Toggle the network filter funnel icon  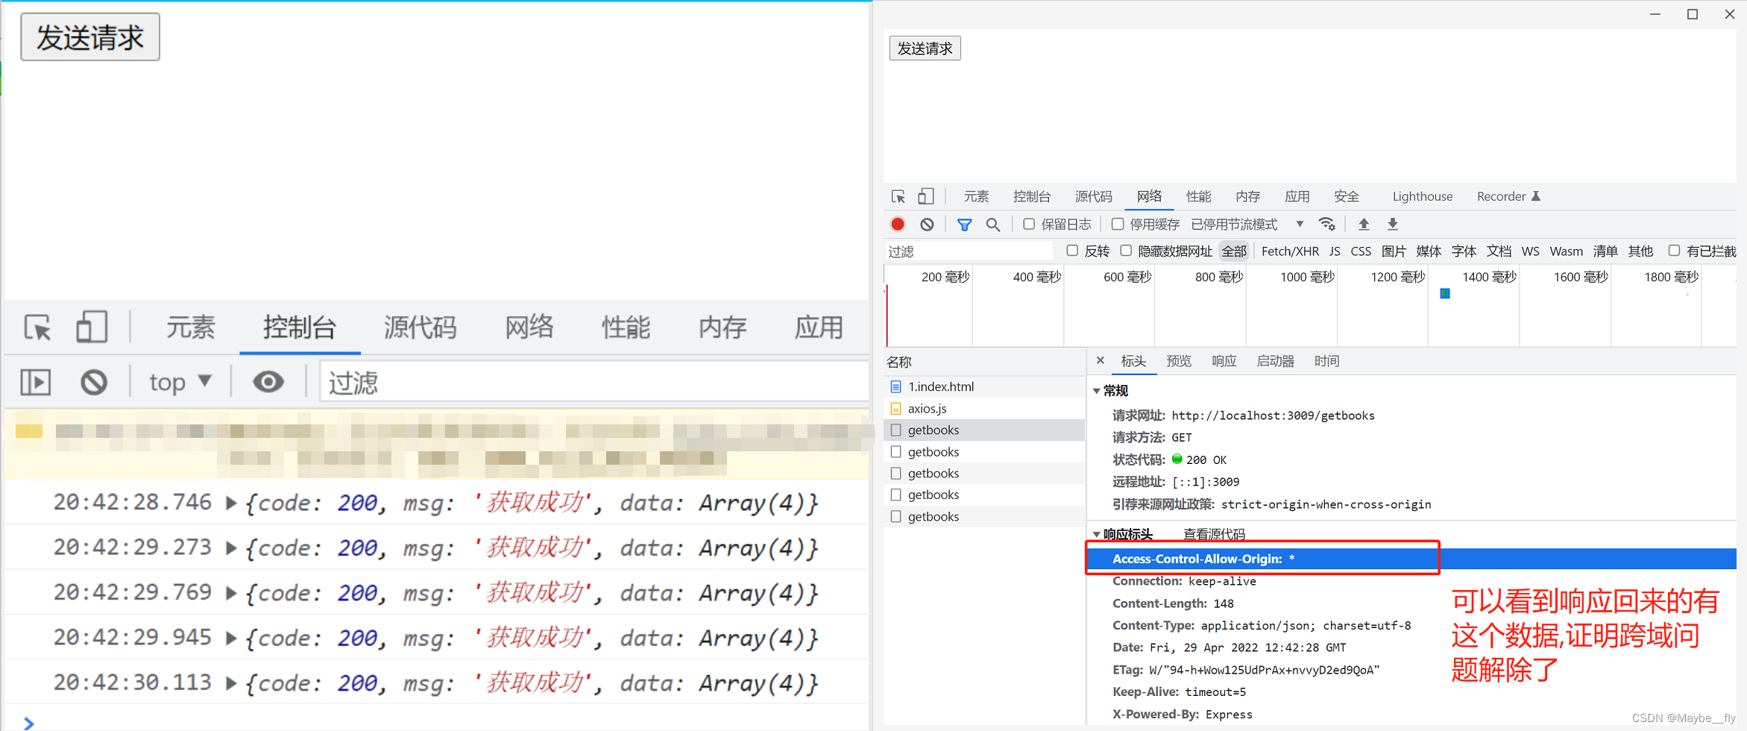(x=964, y=225)
